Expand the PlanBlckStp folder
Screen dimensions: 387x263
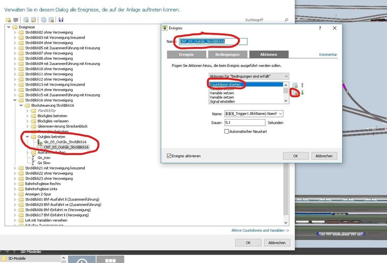click(x=27, y=111)
